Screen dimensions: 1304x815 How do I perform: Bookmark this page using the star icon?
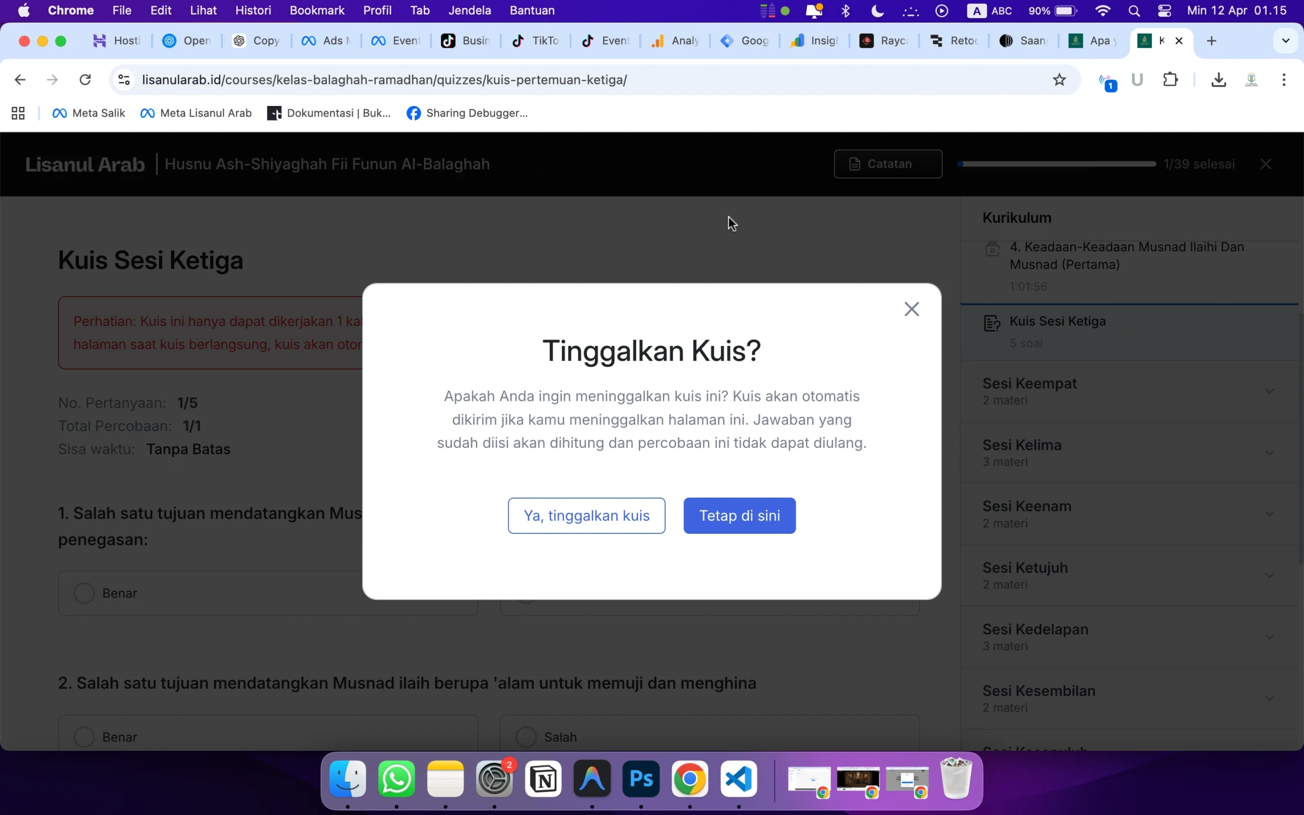[1059, 79]
